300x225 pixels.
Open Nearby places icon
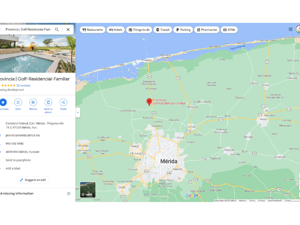[x=33, y=102]
